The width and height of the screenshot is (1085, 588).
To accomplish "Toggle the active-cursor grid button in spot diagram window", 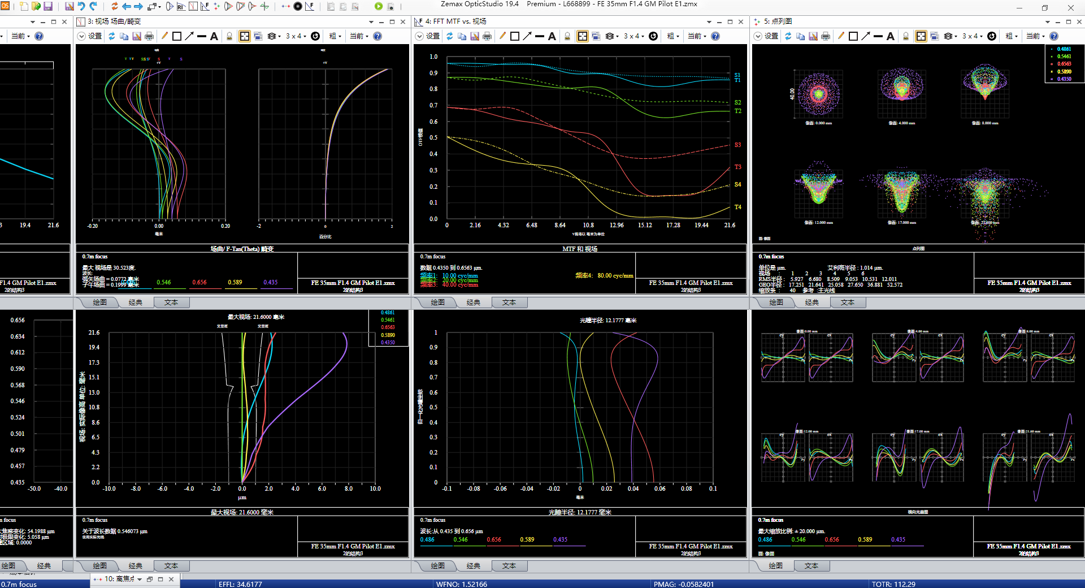I will pos(921,36).
